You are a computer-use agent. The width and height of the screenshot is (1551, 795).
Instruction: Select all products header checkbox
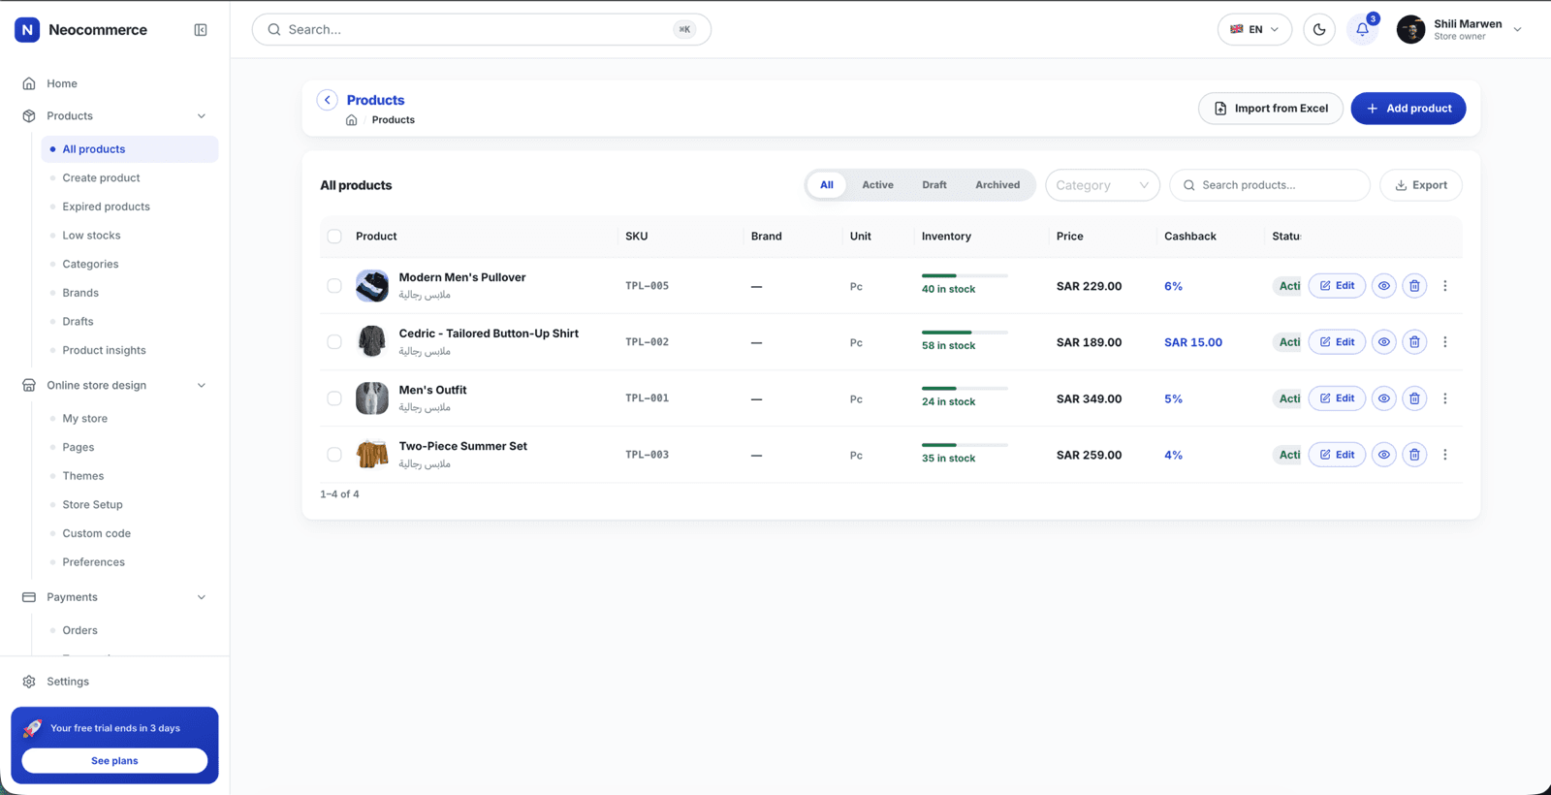(x=334, y=237)
